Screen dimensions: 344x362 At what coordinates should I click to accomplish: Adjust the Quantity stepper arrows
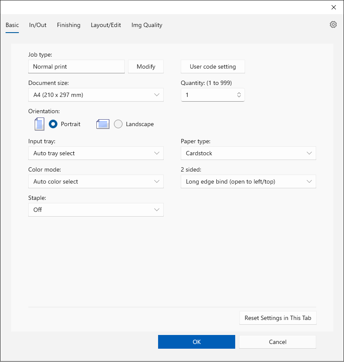pos(239,95)
